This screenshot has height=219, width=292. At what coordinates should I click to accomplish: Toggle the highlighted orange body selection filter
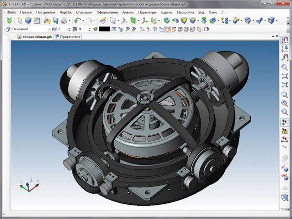point(167,29)
